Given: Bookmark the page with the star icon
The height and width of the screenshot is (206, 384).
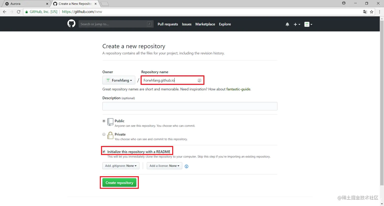Looking at the screenshot, I should [372, 12].
